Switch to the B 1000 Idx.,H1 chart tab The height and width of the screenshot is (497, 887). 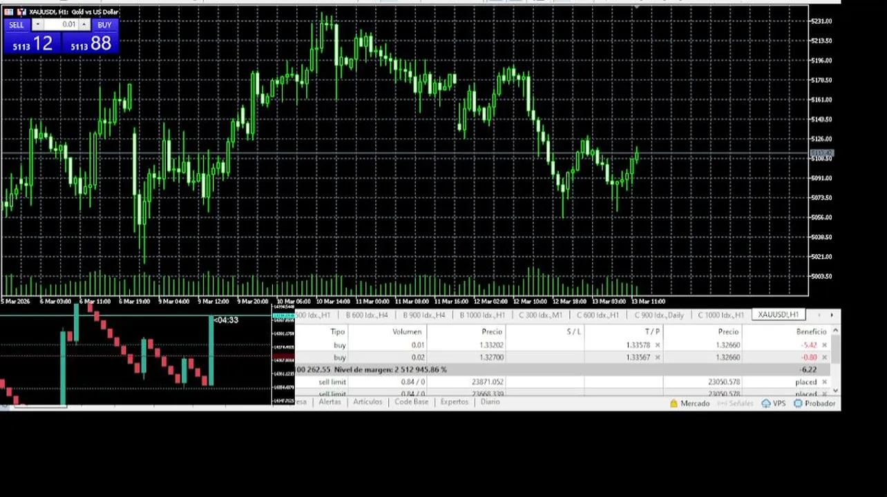tap(482, 315)
